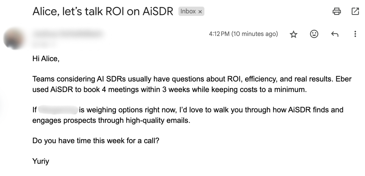Star this email from Yuriy
The height and width of the screenshot is (176, 365).
coord(293,34)
